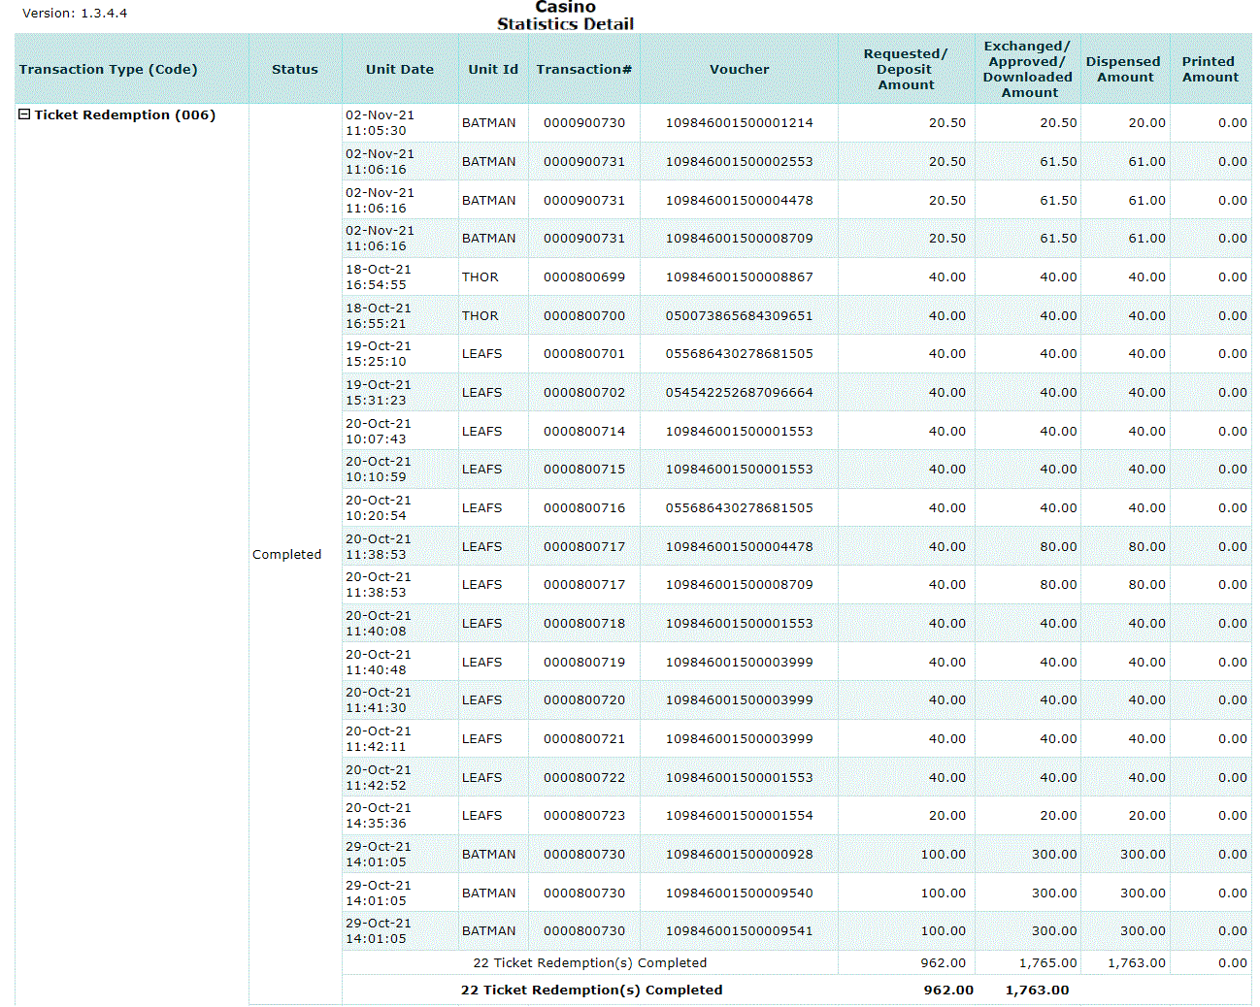The width and height of the screenshot is (1260, 1007).
Task: Select transaction number 0000800721
Action: pos(584,739)
